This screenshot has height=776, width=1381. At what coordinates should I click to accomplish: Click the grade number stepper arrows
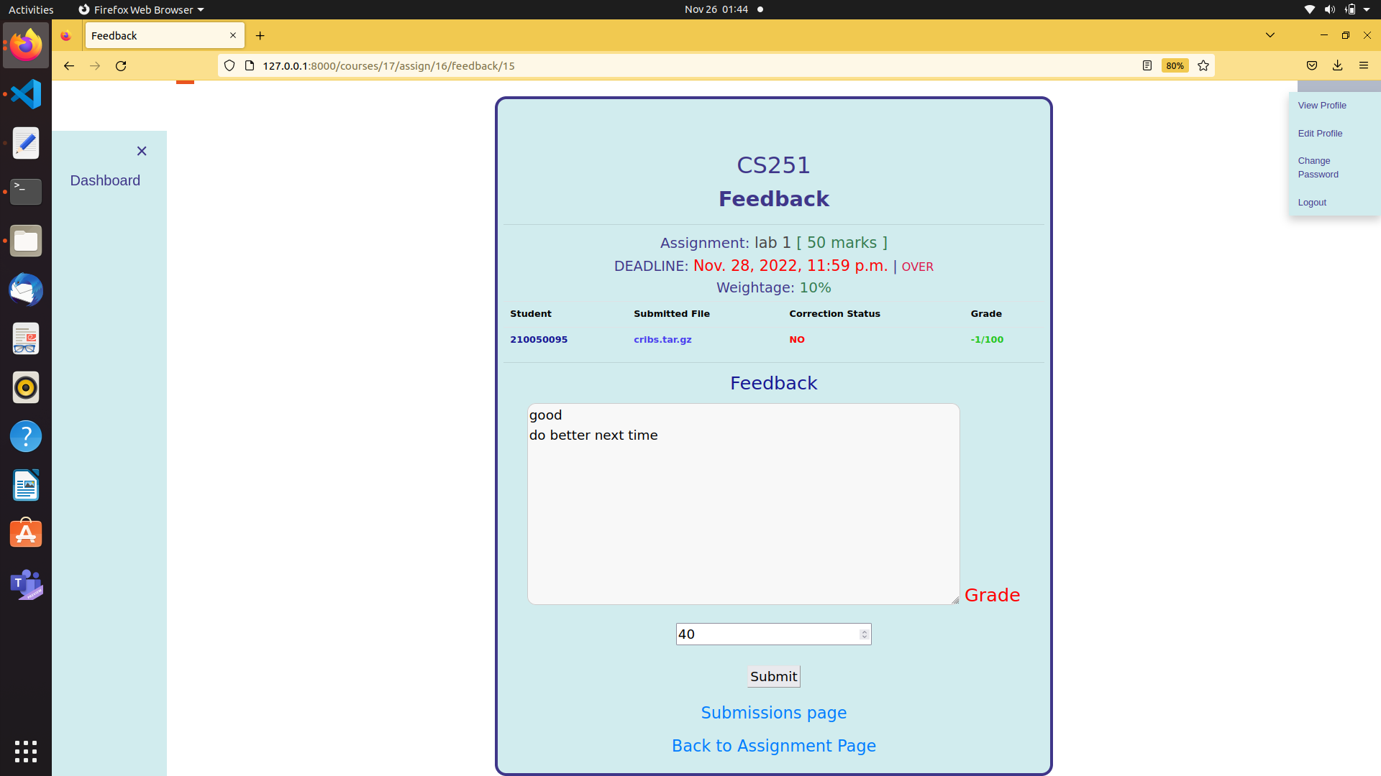(x=864, y=634)
